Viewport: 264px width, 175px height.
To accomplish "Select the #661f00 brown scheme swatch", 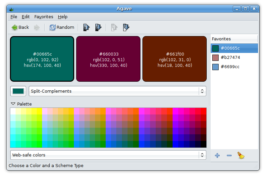I will [175, 59].
